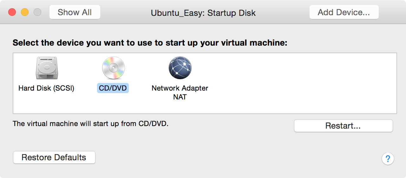Select the Network Adapter globe icon
Image resolution: width=406 pixels, height=178 pixels.
click(x=180, y=68)
